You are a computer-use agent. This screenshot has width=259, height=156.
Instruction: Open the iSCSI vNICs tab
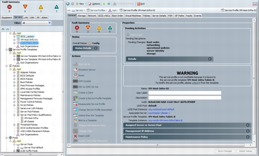104,16
